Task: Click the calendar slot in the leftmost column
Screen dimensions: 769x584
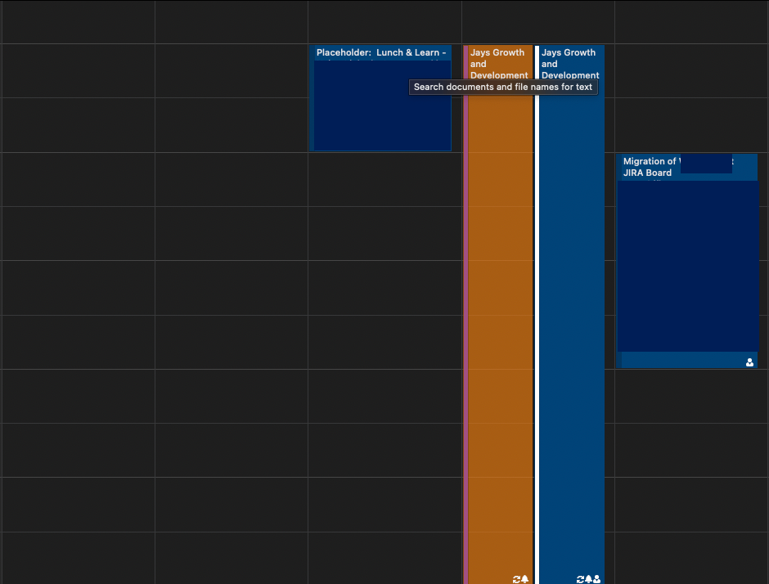Action: tap(78, 286)
